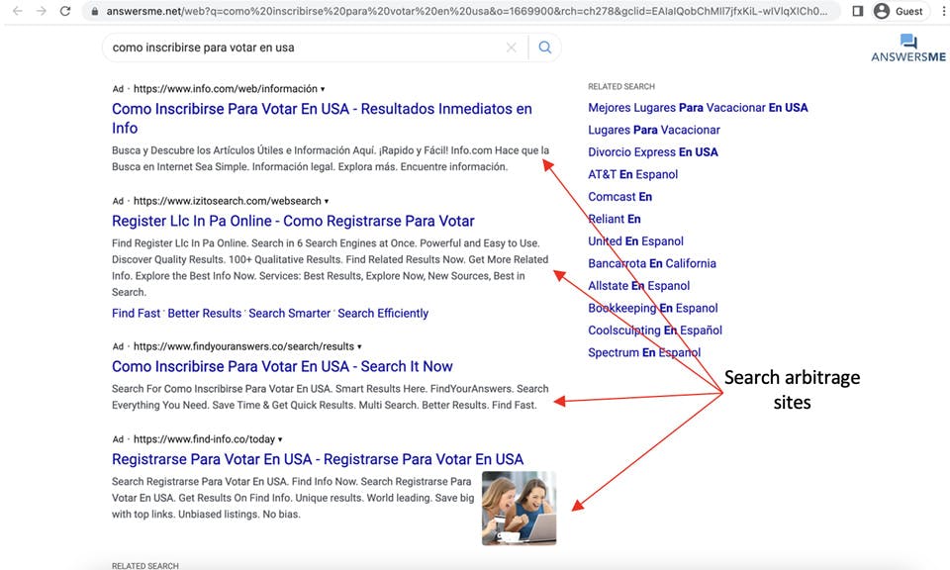Select related search 'Comcast En'

point(619,197)
